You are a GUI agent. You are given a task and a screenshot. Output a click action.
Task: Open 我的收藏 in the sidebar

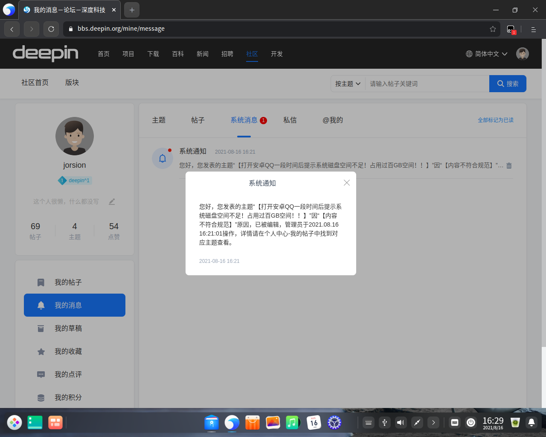tap(68, 351)
